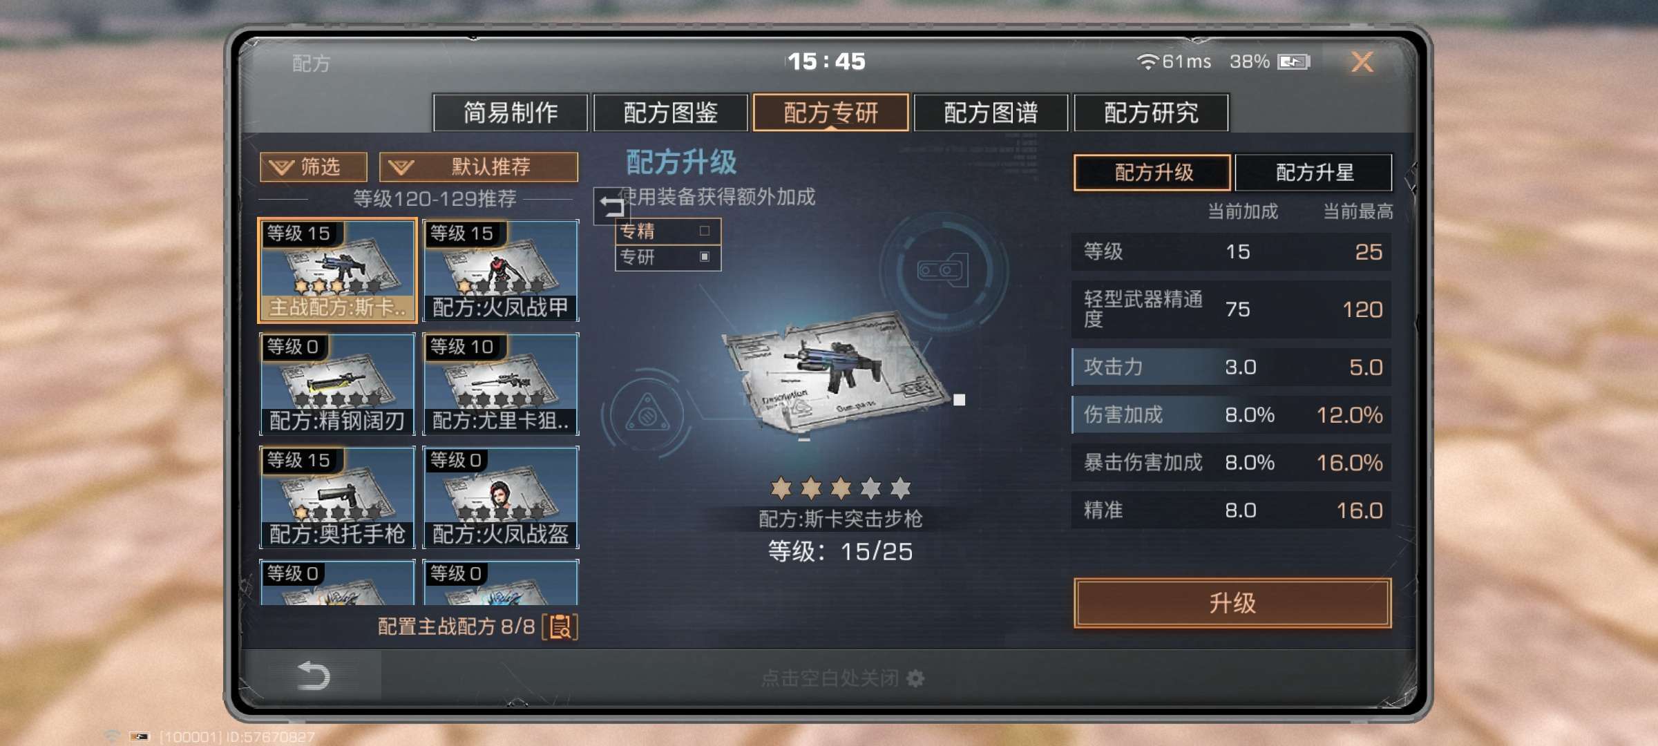Click the undo arrow beside the 专精 option
Image resolution: width=1658 pixels, height=746 pixels.
coord(611,206)
